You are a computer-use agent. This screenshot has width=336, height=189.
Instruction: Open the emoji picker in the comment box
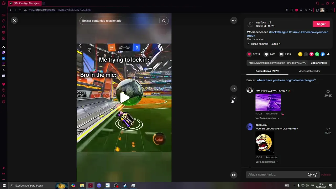315,175
